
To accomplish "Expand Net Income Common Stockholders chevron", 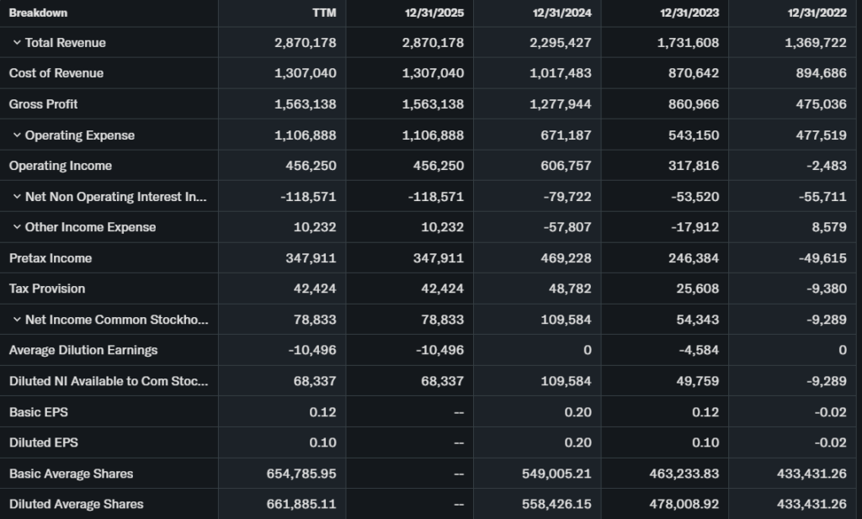I will pyautogui.click(x=17, y=320).
